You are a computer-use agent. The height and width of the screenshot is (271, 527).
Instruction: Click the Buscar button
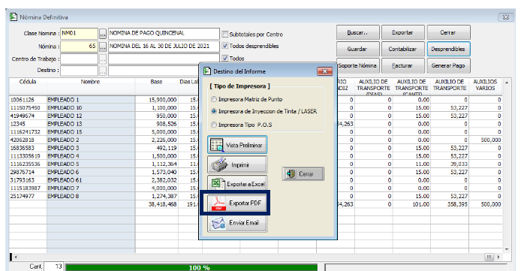pyautogui.click(x=357, y=32)
